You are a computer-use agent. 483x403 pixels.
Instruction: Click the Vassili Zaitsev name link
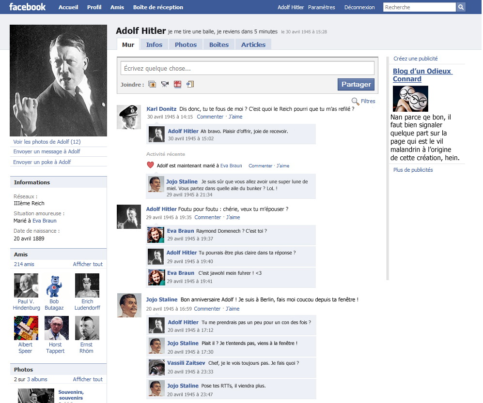pos(186,363)
